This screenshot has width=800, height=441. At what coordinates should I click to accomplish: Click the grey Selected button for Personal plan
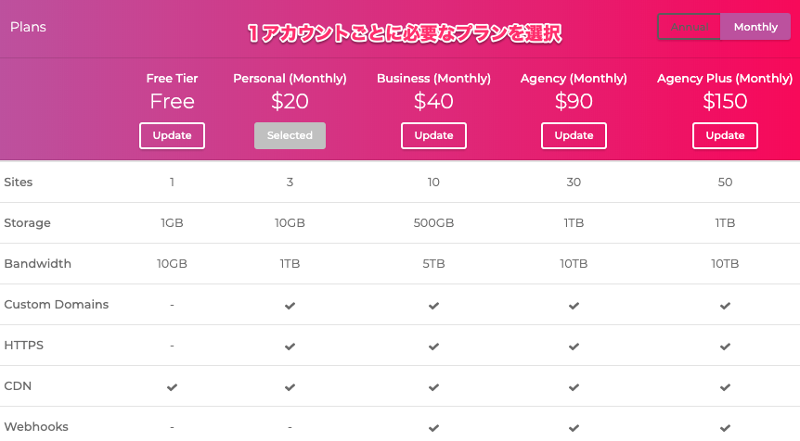[x=290, y=135]
